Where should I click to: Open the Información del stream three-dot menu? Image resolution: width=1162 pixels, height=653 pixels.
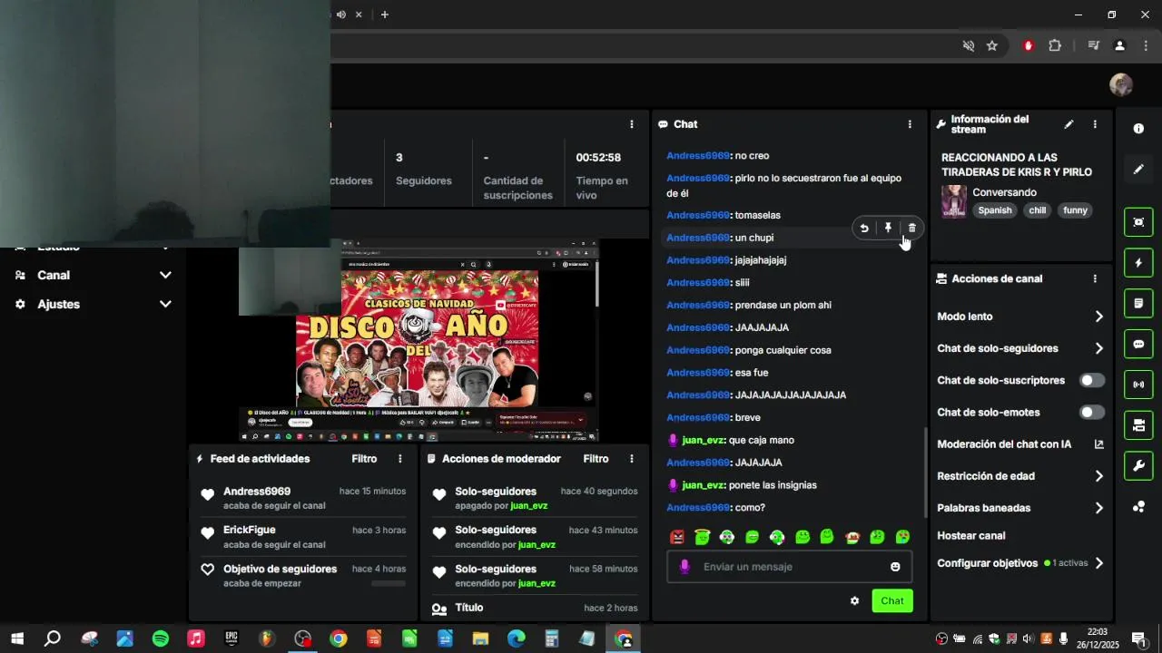(x=1095, y=124)
